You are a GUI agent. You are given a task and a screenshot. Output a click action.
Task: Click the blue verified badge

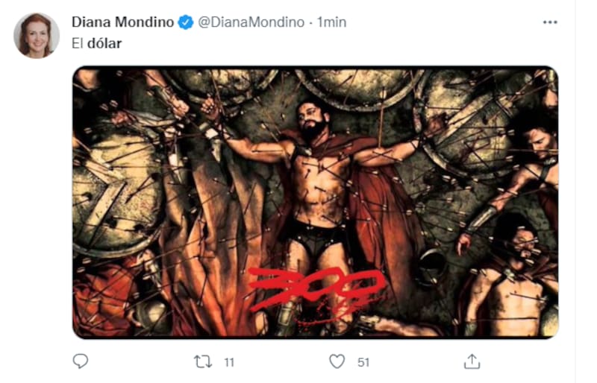tap(186, 22)
